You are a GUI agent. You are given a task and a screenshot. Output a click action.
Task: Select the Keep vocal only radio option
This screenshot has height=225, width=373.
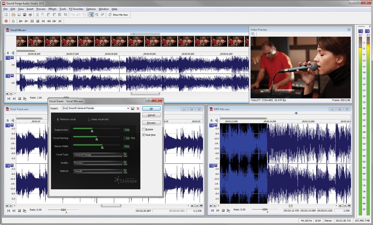pos(89,119)
